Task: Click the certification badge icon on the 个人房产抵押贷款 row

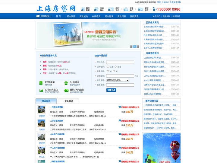Action: pyautogui.click(x=120, y=148)
